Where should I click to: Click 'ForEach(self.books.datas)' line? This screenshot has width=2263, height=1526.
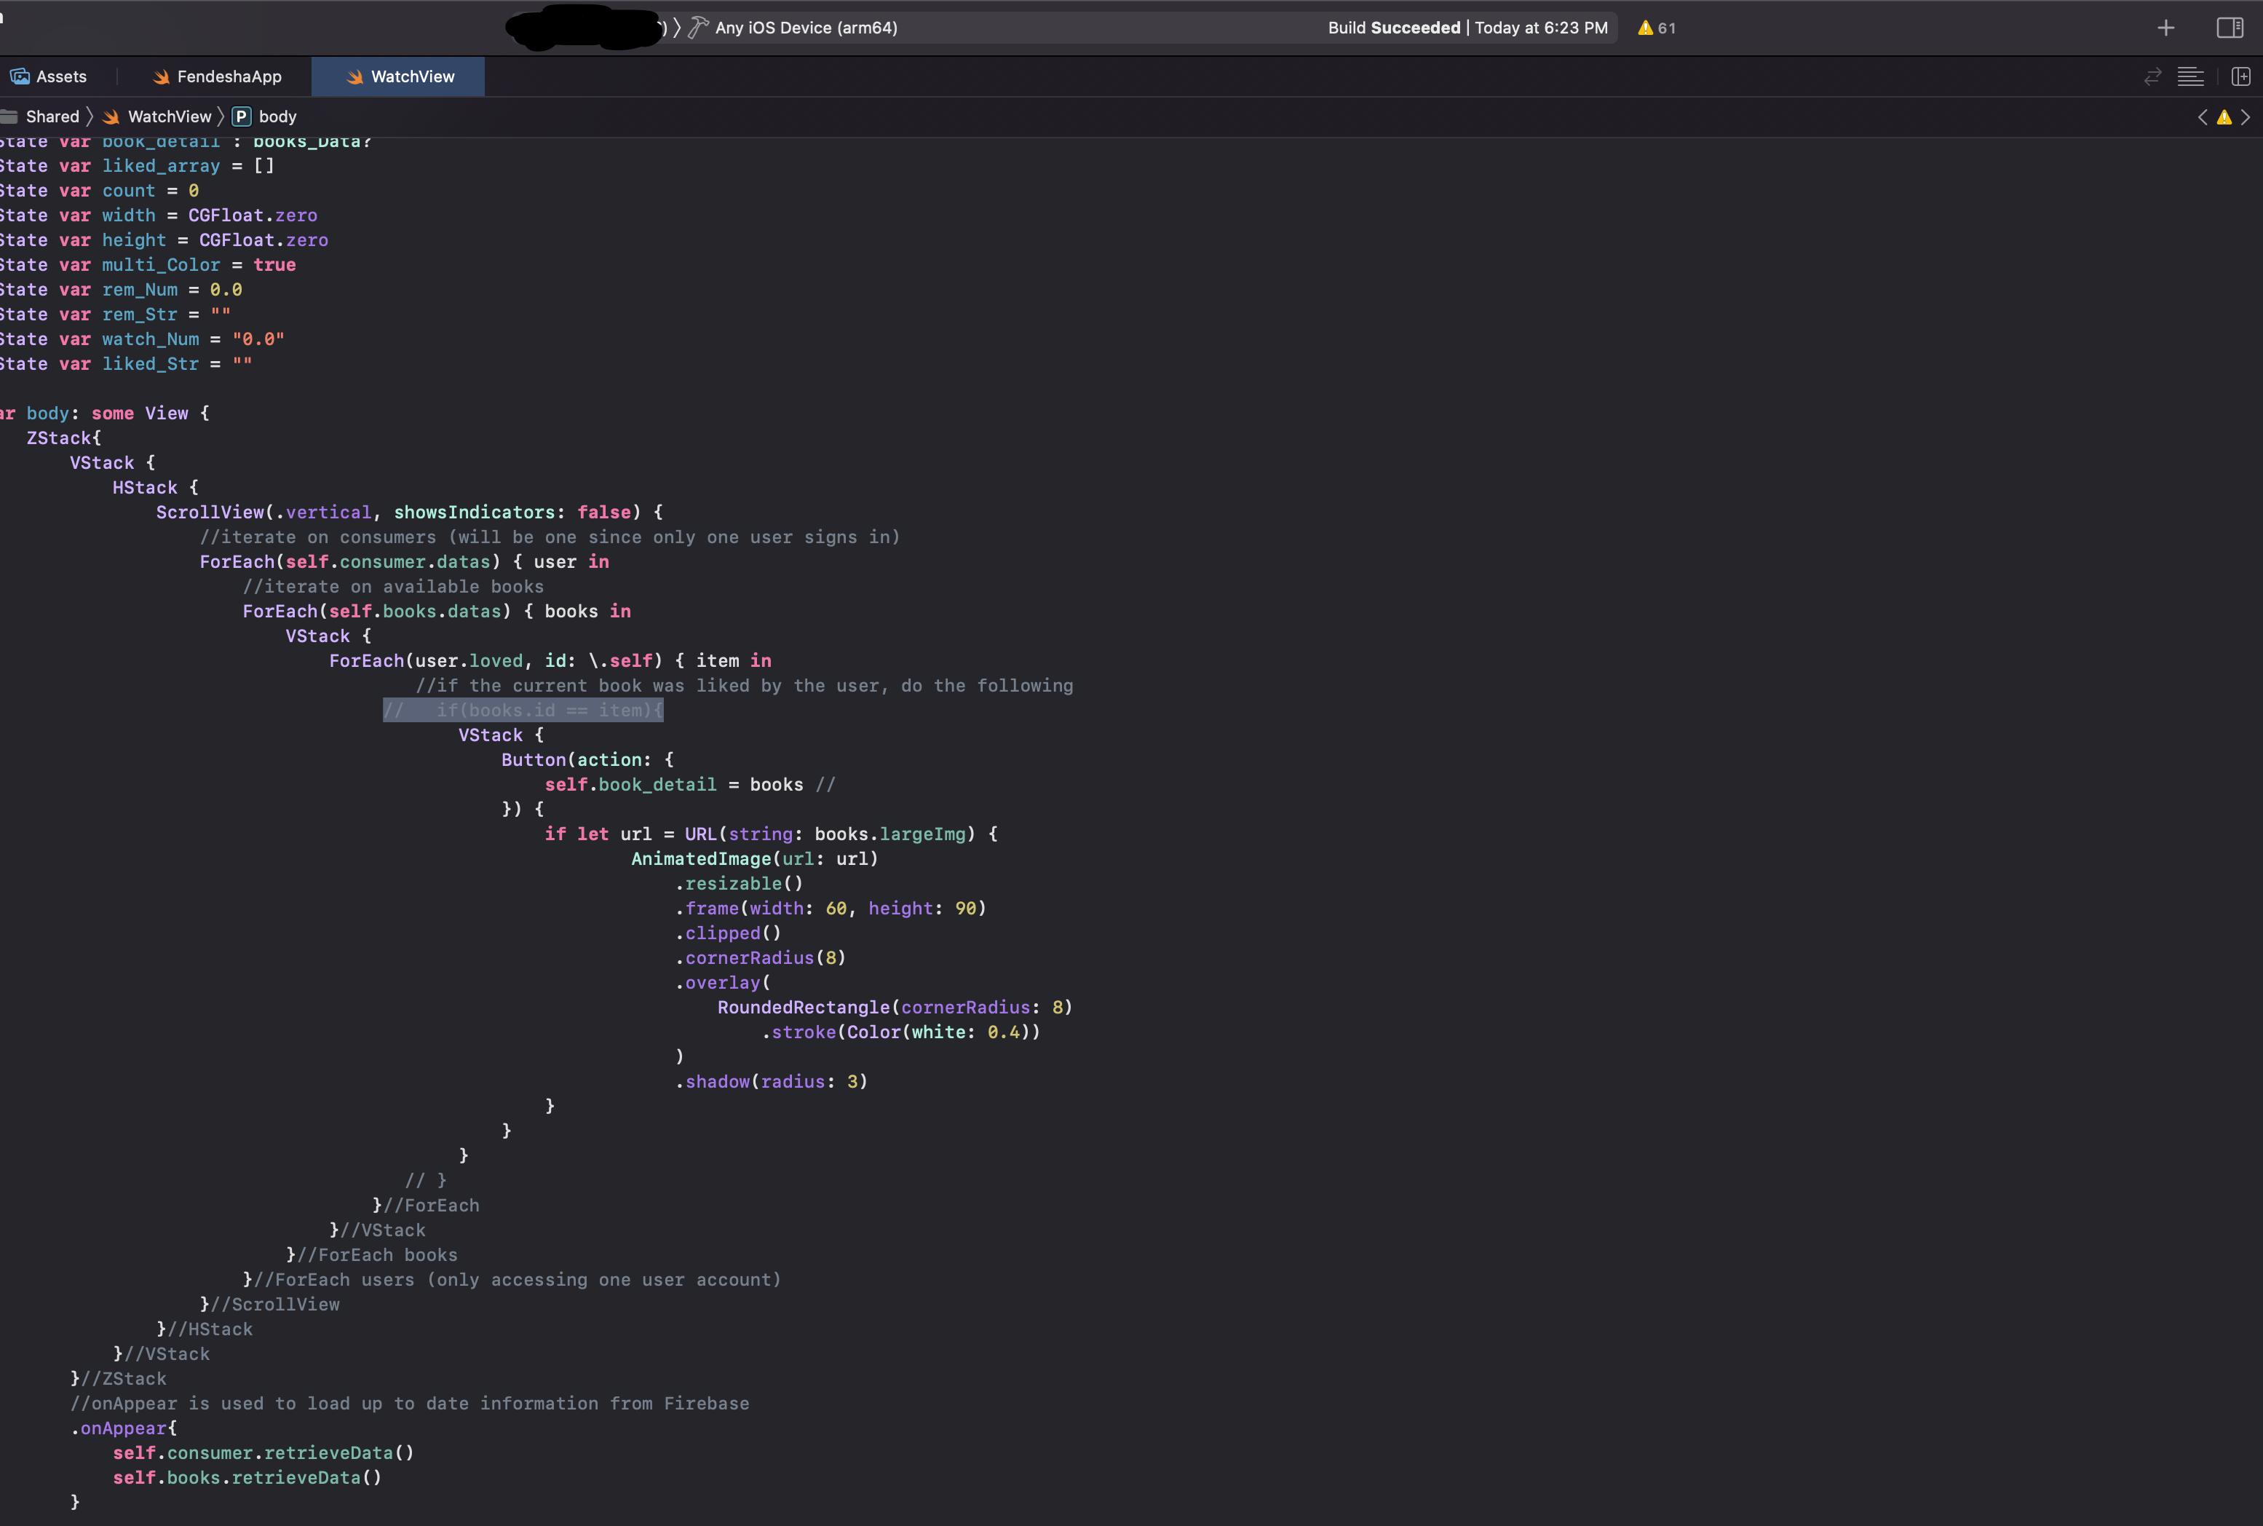(x=437, y=611)
